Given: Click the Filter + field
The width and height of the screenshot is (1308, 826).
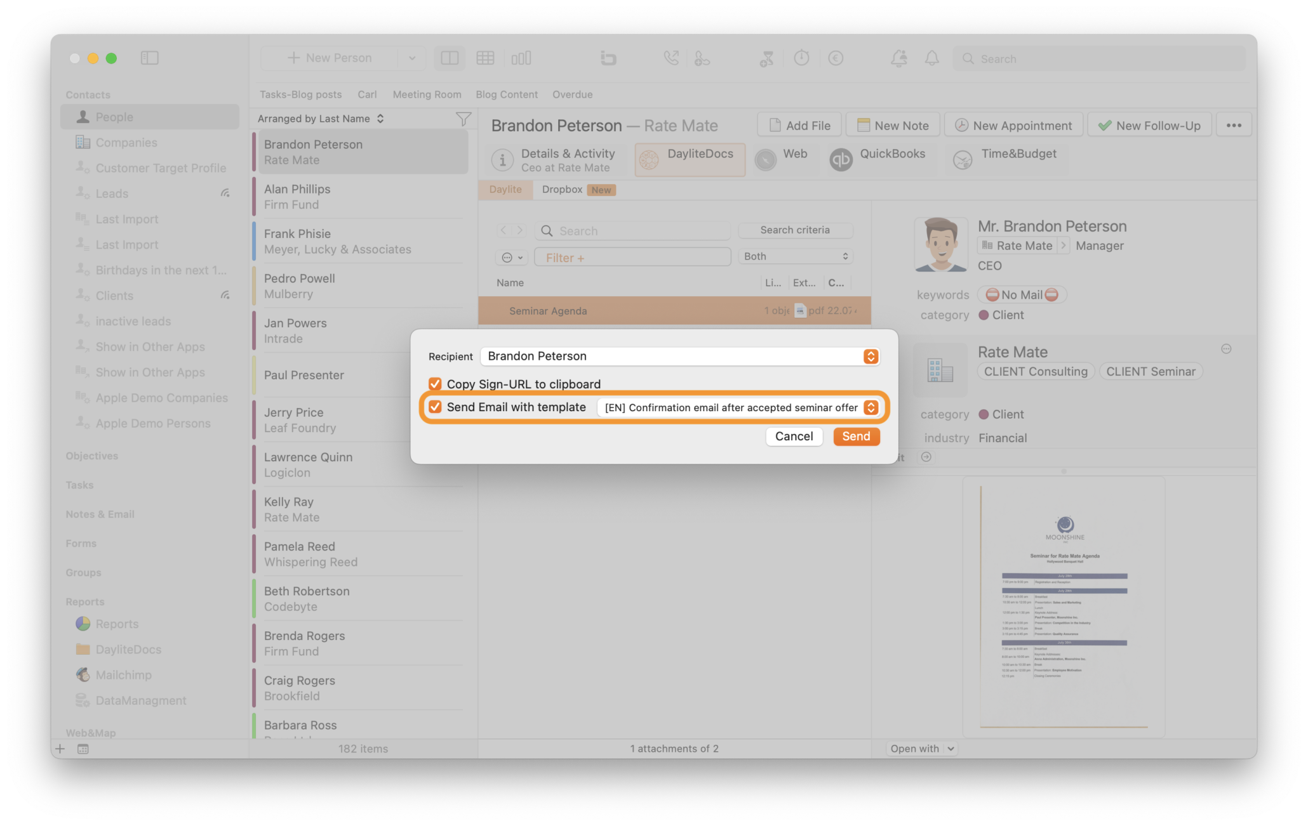Looking at the screenshot, I should pyautogui.click(x=632, y=257).
